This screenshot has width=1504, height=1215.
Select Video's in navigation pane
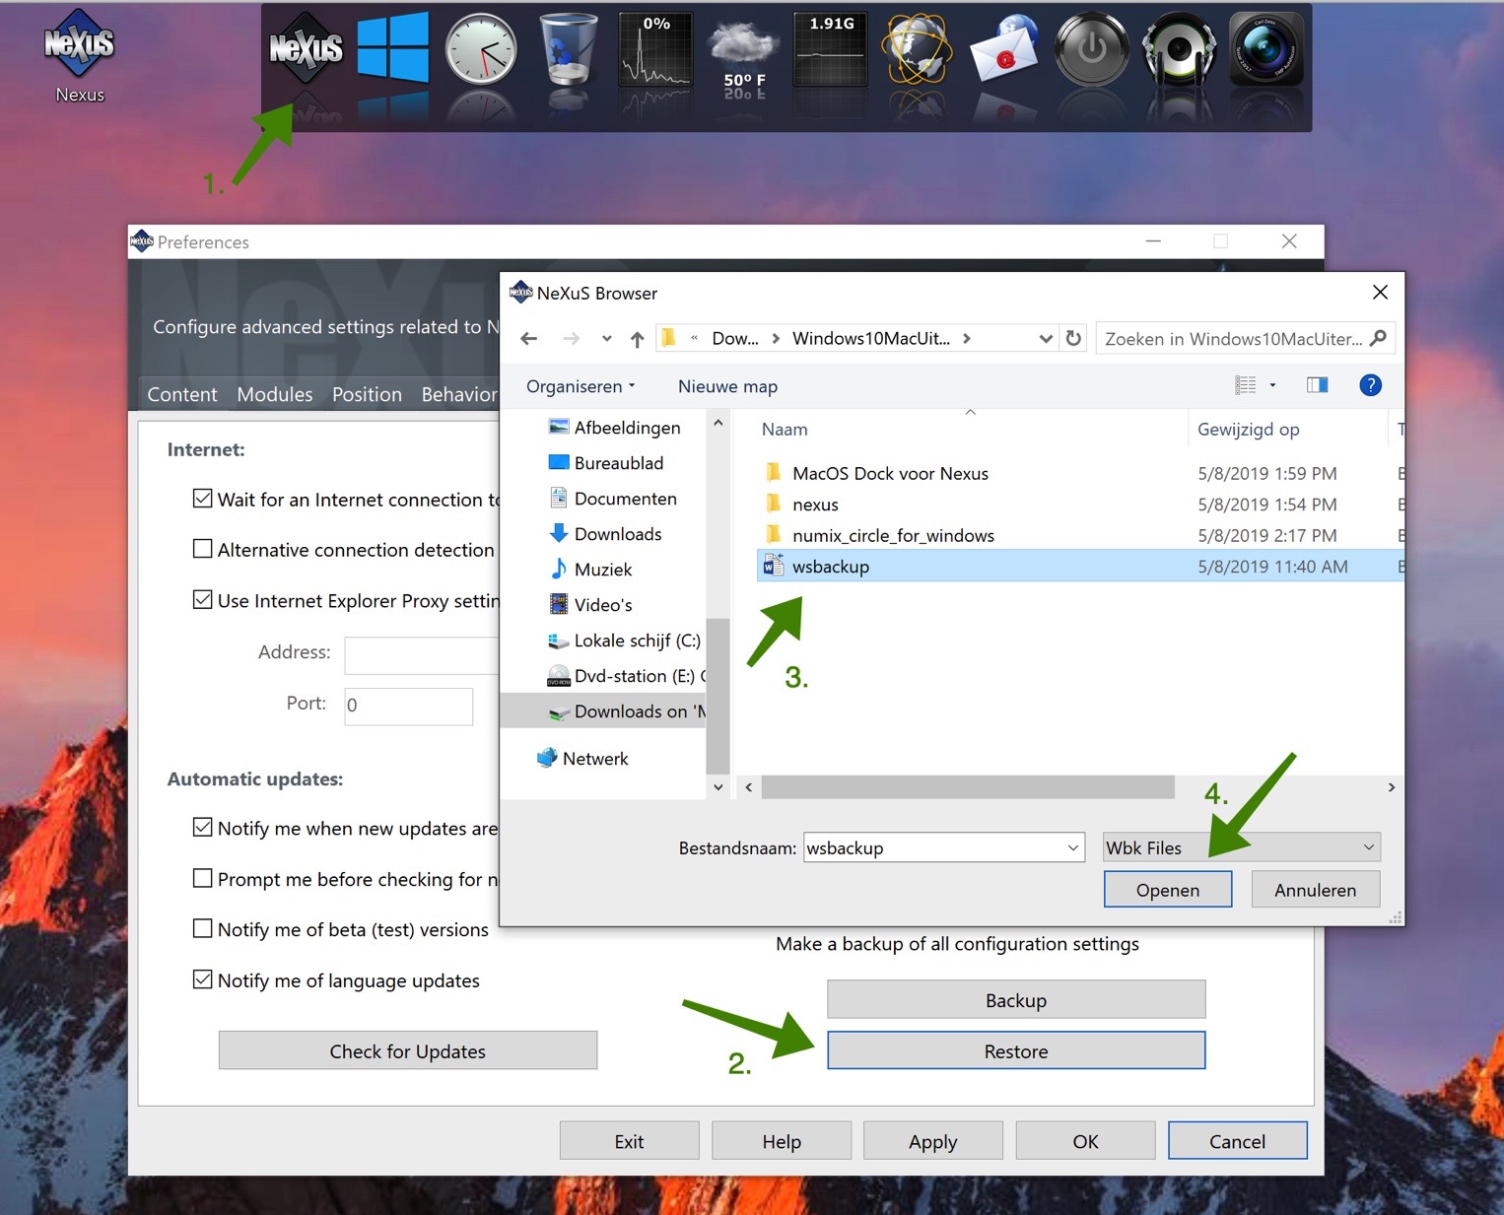coord(603,605)
